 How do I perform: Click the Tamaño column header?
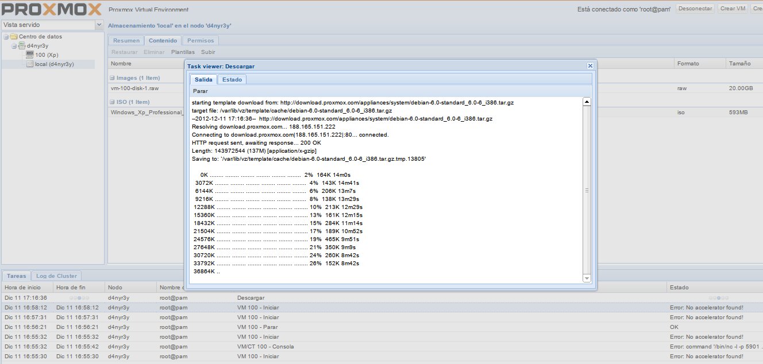[x=744, y=64]
